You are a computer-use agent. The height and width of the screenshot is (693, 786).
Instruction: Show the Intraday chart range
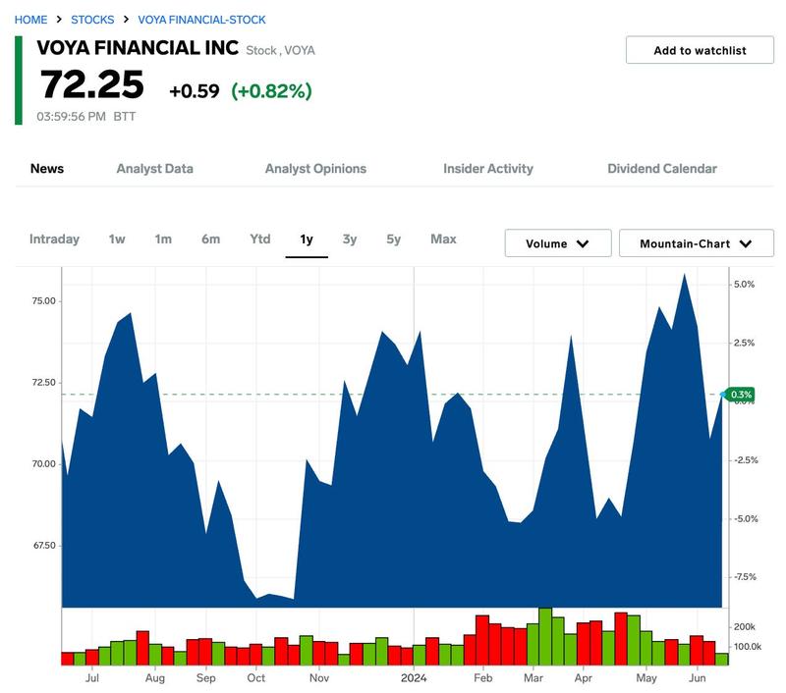click(x=54, y=240)
